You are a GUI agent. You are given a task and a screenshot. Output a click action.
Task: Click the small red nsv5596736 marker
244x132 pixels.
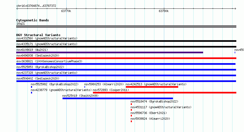pos(131,116)
